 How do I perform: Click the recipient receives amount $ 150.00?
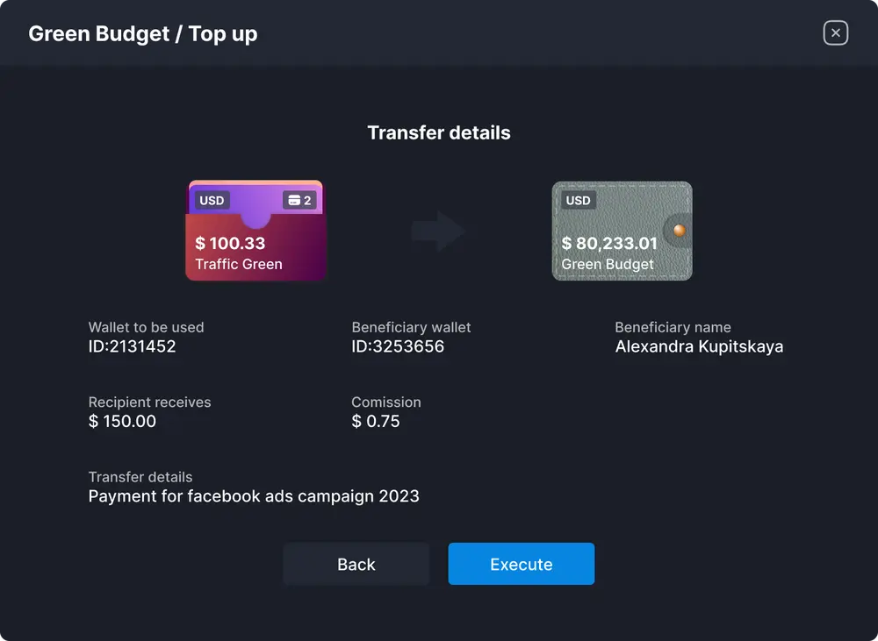123,421
